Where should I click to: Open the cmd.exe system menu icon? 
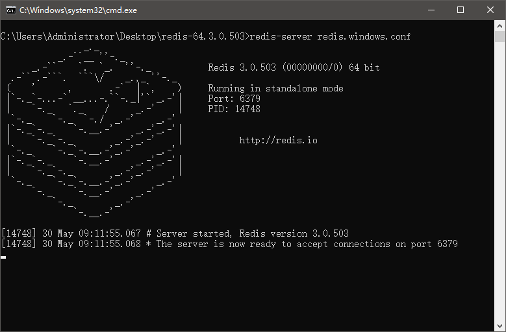[x=10, y=10]
